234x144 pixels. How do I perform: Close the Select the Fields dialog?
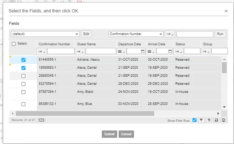(226, 11)
